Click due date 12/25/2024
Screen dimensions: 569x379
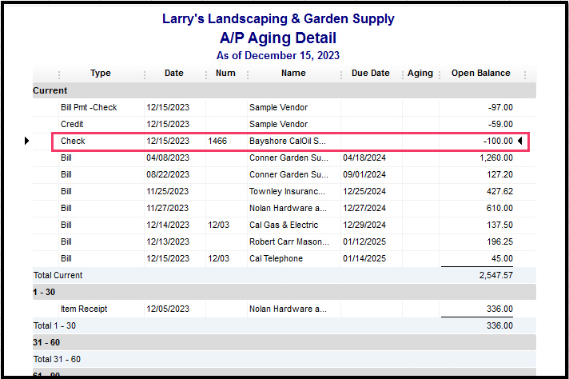pos(364,191)
